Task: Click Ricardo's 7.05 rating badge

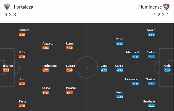Action: [6, 70]
